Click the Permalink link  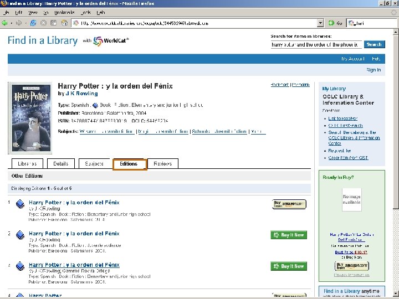(300, 84)
